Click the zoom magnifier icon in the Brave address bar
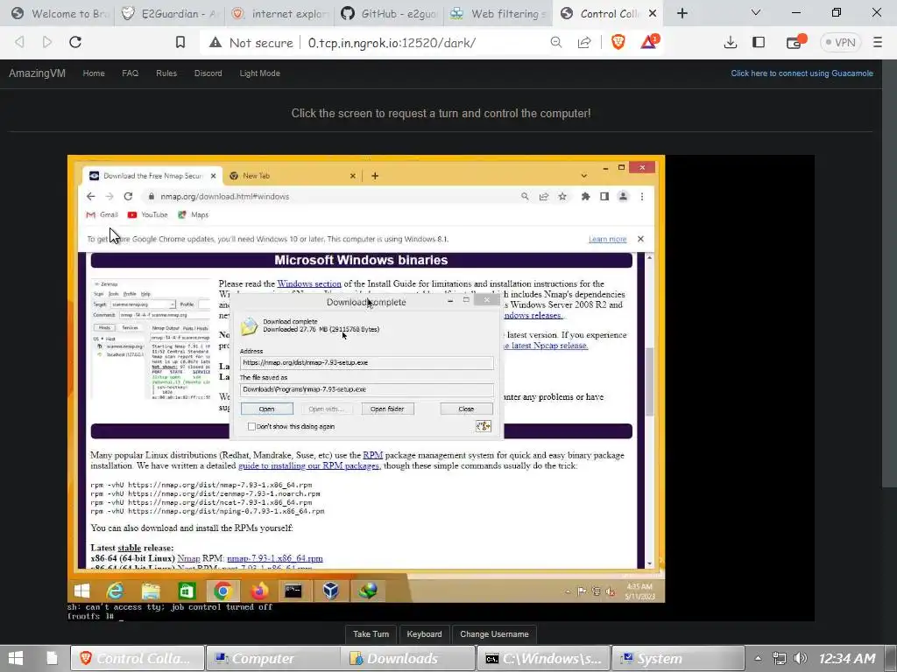The height and width of the screenshot is (672, 897). click(x=555, y=42)
